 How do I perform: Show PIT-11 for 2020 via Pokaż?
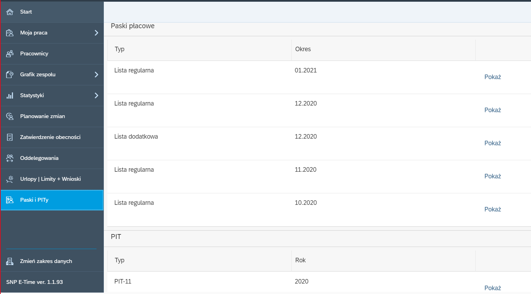coord(493,288)
